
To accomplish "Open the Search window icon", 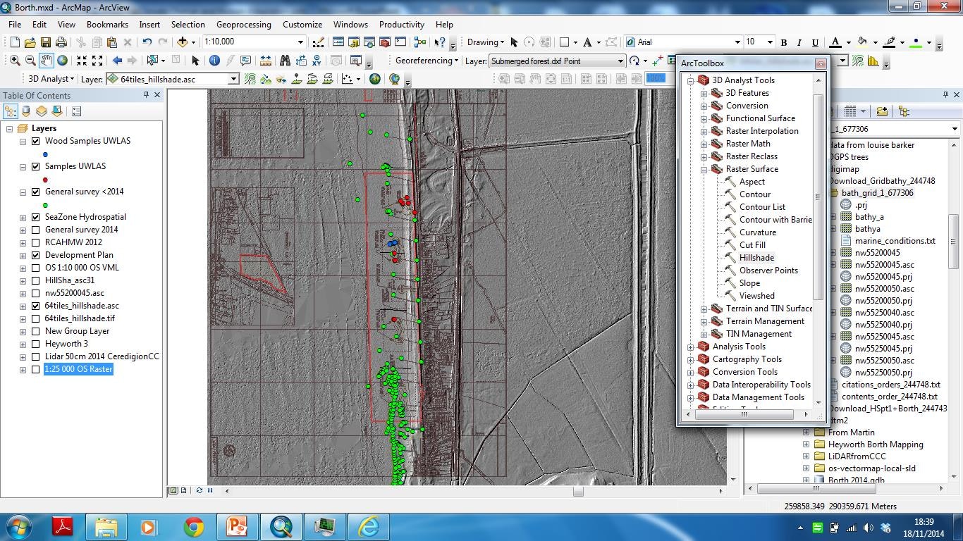I will click(369, 42).
